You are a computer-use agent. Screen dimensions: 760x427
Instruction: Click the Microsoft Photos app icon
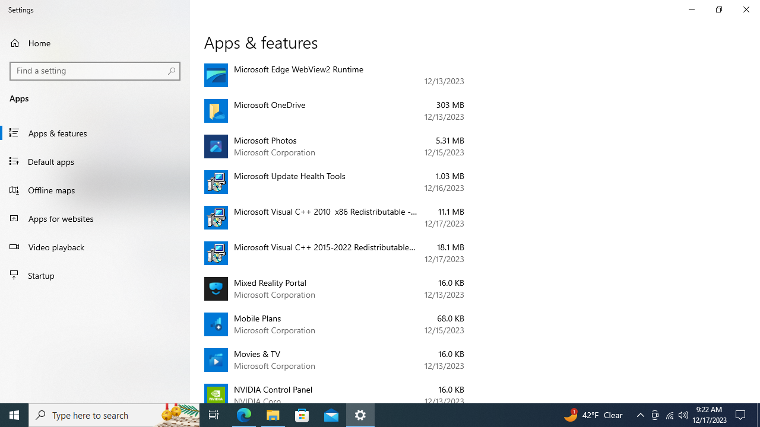(216, 146)
